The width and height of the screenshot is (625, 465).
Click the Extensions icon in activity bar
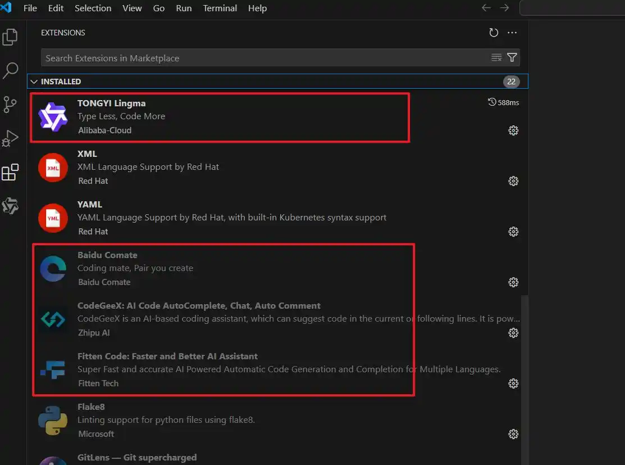coord(10,173)
